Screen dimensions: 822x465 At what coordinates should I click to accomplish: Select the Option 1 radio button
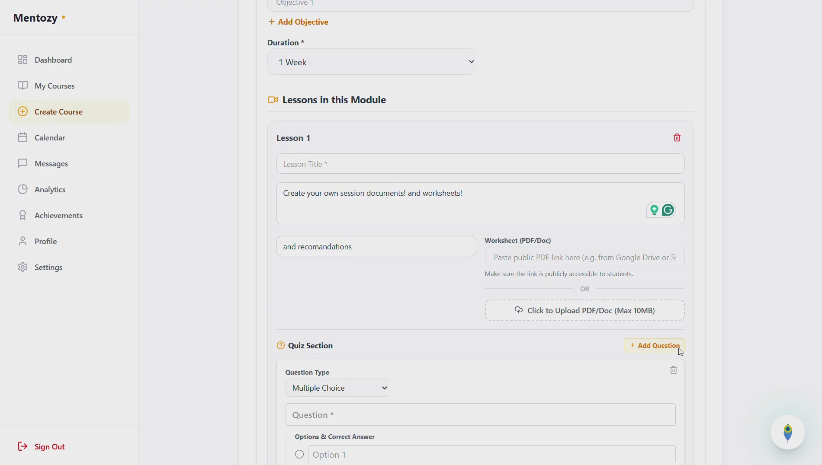tap(299, 454)
